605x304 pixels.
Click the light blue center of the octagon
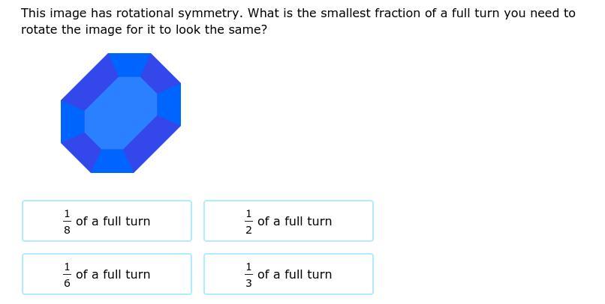coord(121,113)
